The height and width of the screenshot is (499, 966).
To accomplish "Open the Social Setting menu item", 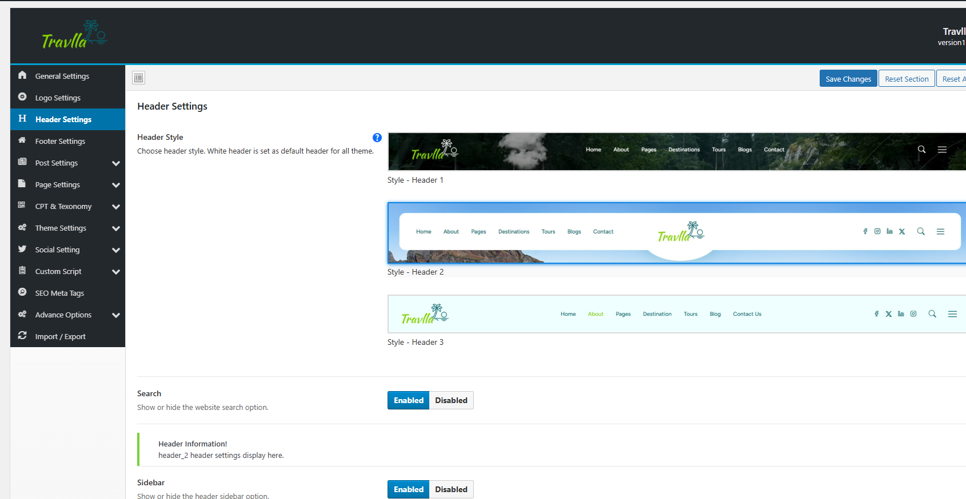I will [57, 249].
